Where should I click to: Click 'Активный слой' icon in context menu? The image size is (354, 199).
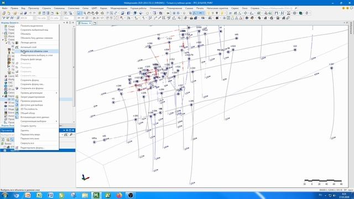coord(17,47)
